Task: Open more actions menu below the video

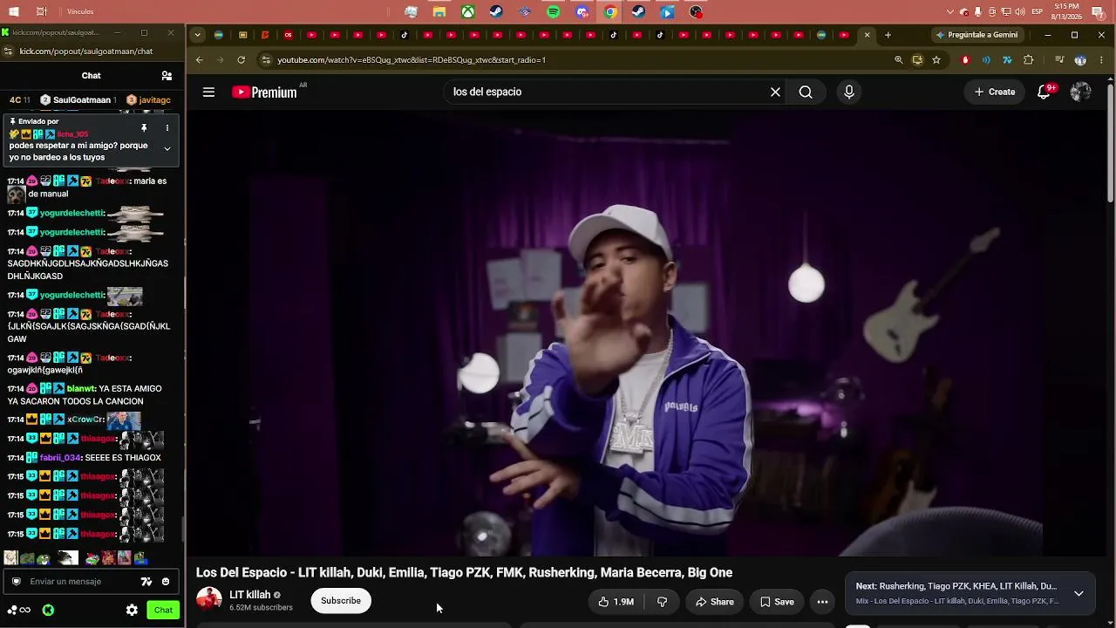Action: coord(822,602)
